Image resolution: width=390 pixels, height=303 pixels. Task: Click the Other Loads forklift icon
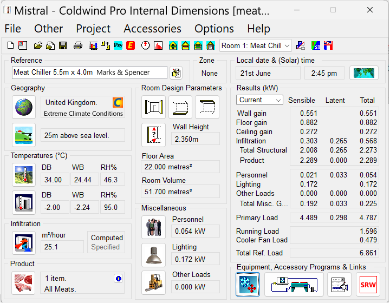(x=153, y=282)
